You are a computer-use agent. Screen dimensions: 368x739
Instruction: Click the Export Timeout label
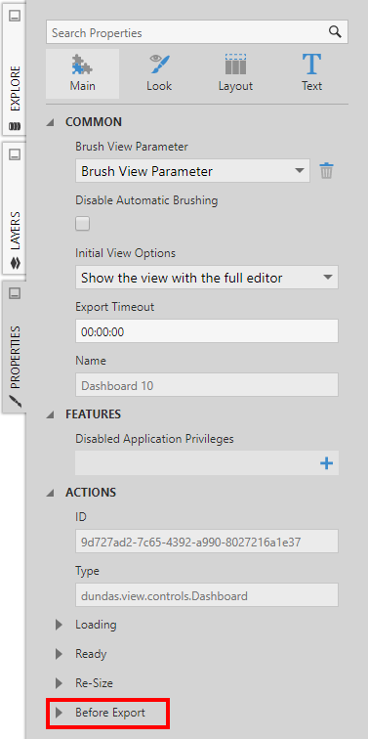(115, 307)
